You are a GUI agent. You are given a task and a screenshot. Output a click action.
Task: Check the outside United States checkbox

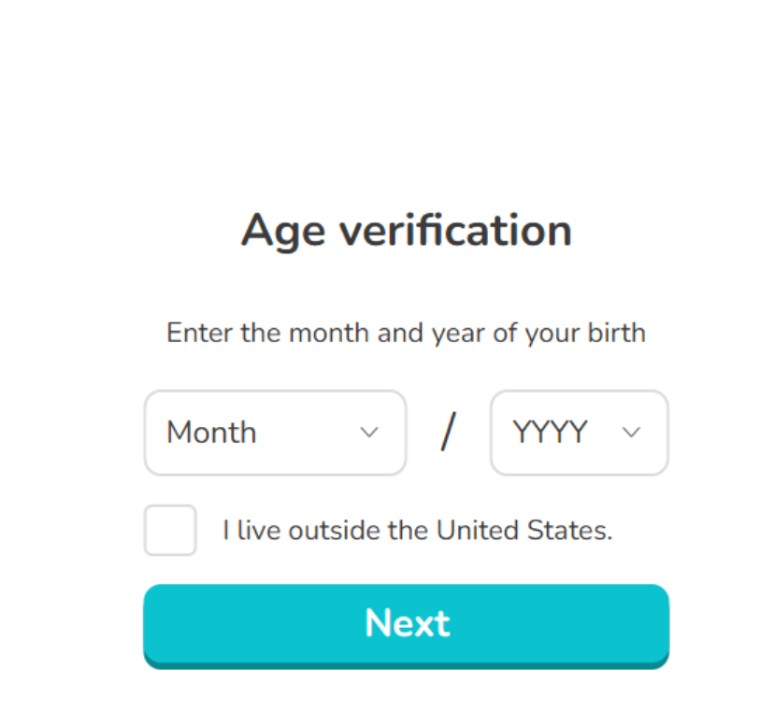pos(170,530)
